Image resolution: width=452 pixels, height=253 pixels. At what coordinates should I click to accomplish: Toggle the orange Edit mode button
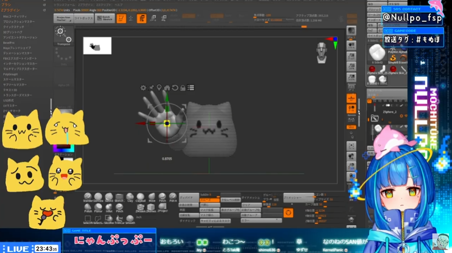[x=121, y=19]
